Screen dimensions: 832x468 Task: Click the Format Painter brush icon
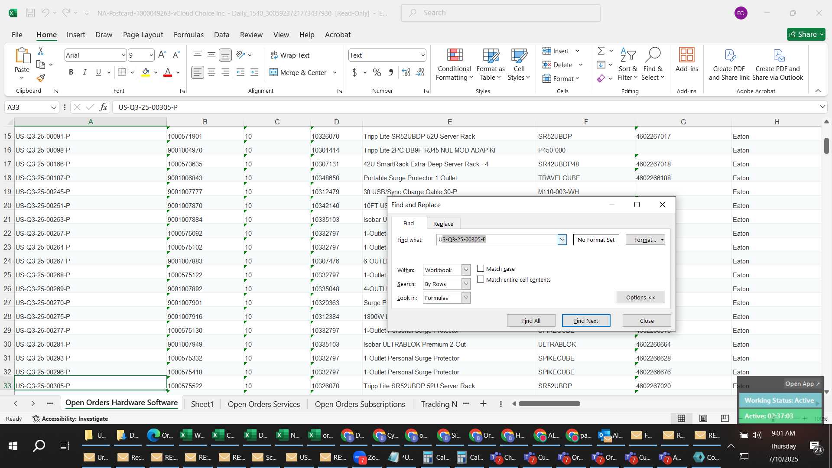41,78
